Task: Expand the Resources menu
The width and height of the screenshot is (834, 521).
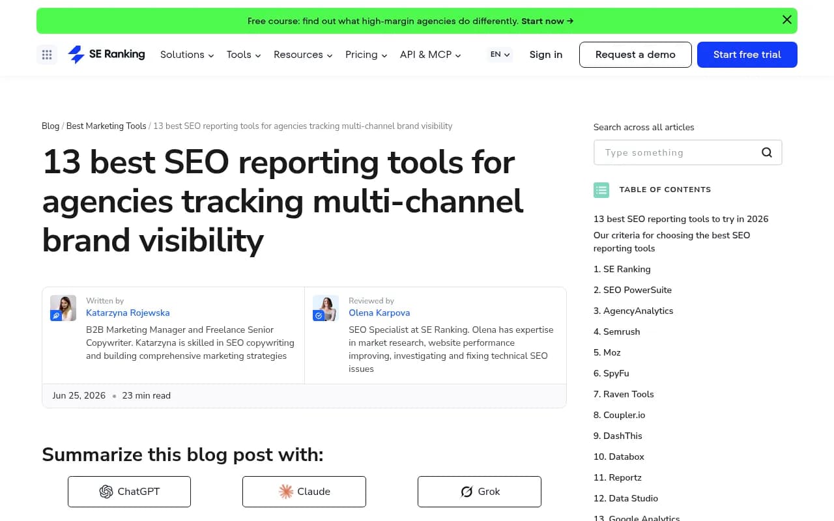Action: click(x=303, y=55)
